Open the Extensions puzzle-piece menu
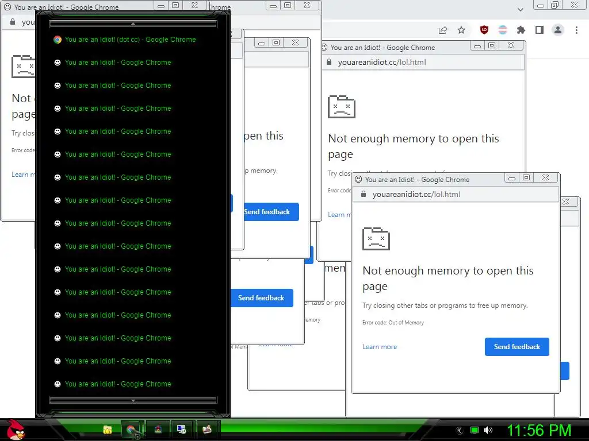Viewport: 589px width, 441px height. point(521,30)
